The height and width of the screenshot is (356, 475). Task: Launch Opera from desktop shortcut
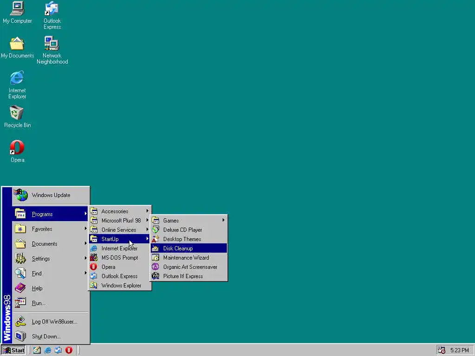pos(17,152)
